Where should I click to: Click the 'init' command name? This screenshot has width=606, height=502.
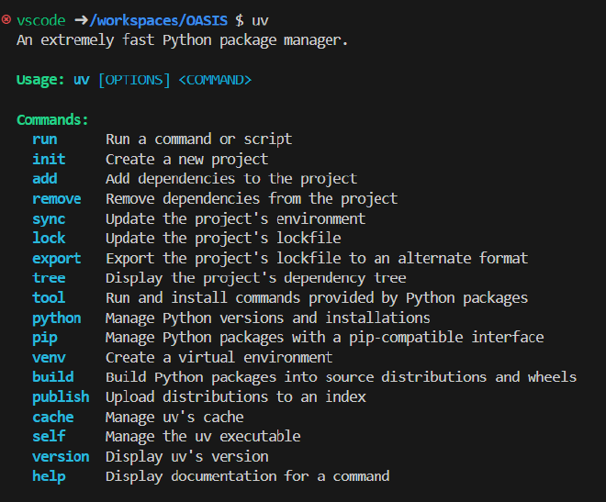click(49, 159)
